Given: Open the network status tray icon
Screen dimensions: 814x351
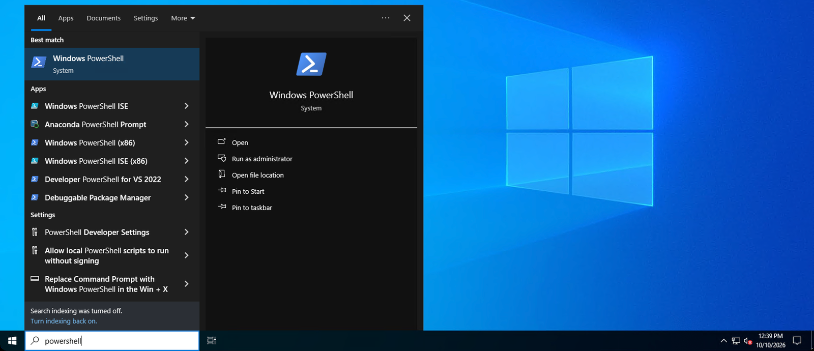Looking at the screenshot, I should 736,341.
